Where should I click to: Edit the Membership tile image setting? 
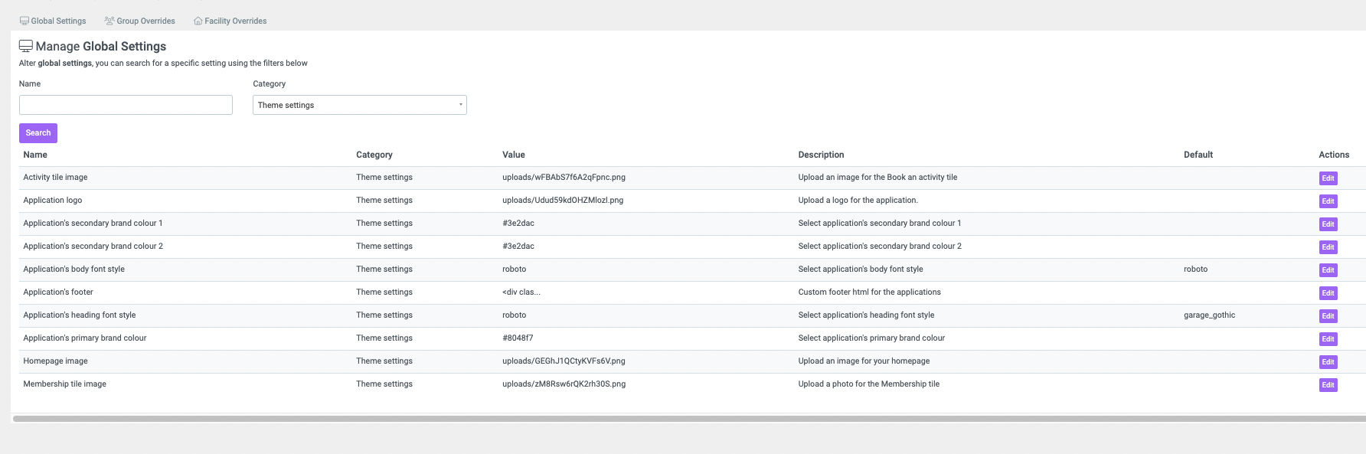1328,385
